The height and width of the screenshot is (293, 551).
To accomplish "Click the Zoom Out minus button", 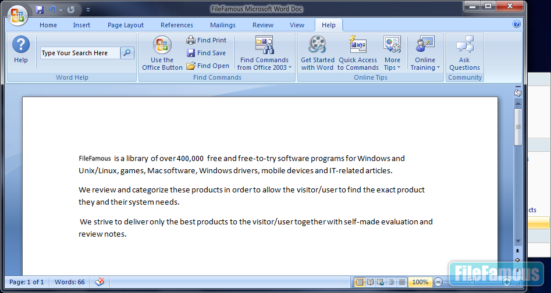I will (438, 282).
